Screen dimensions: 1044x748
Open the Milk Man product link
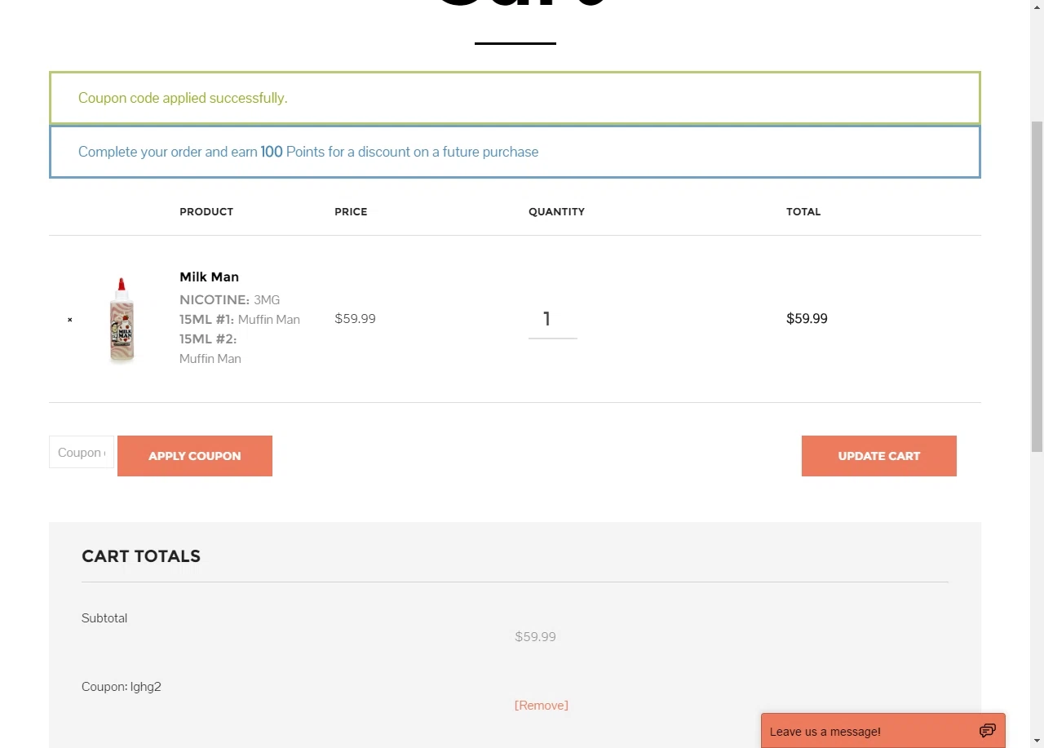click(x=209, y=277)
